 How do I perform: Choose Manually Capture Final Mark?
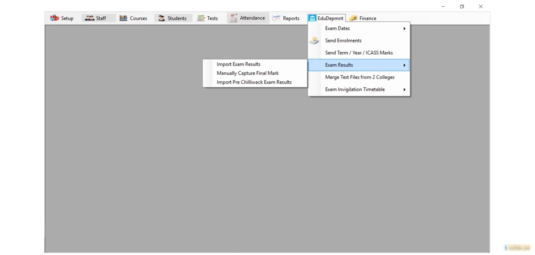[x=247, y=73]
